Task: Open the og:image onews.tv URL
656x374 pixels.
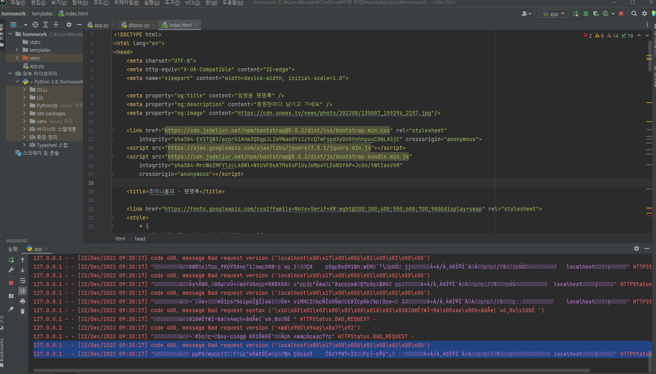Action: [x=334, y=113]
